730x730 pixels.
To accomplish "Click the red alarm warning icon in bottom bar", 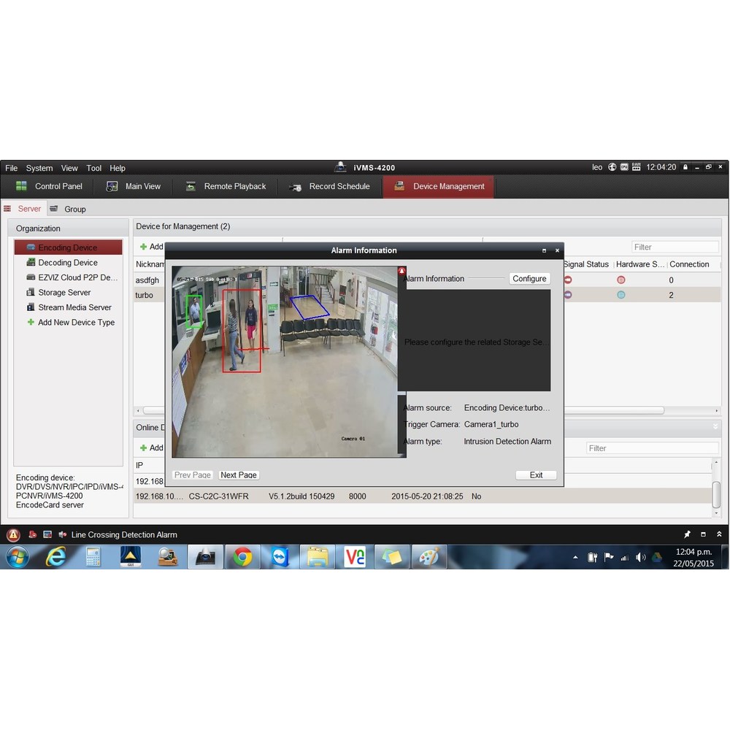I will tap(13, 534).
